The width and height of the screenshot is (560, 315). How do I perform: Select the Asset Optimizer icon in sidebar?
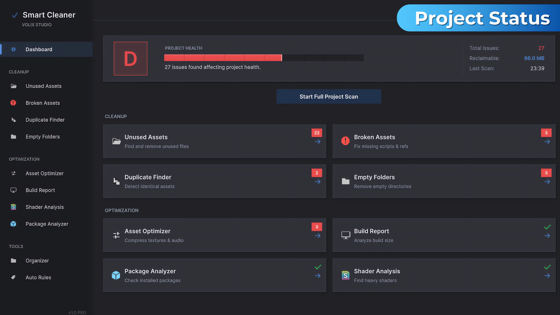(14, 173)
